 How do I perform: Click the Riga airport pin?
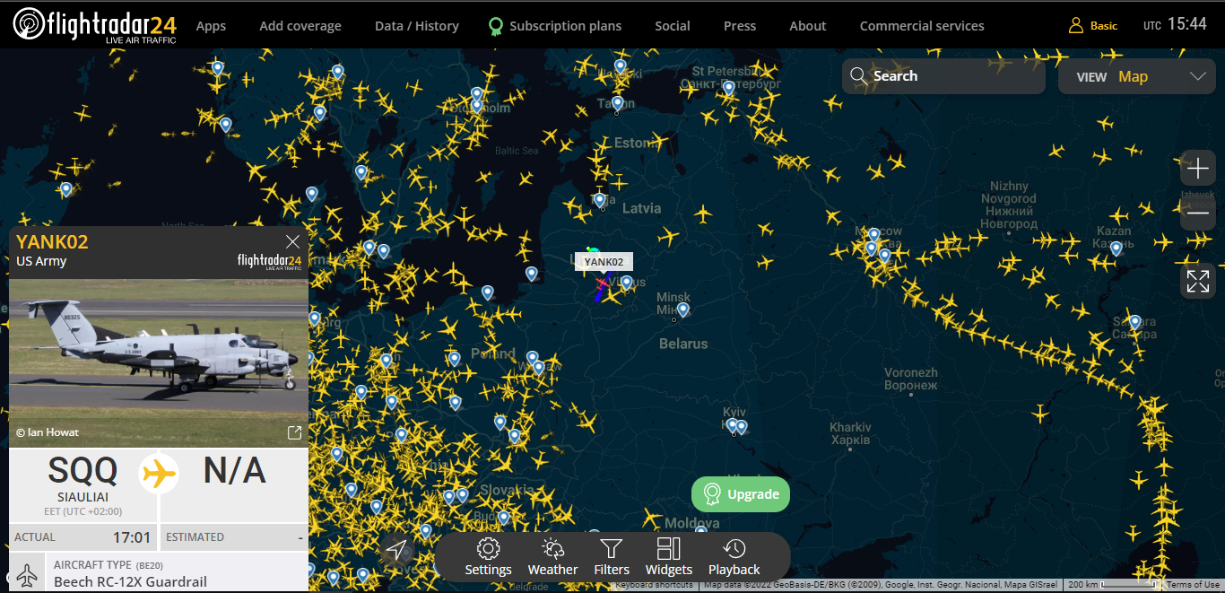point(600,200)
